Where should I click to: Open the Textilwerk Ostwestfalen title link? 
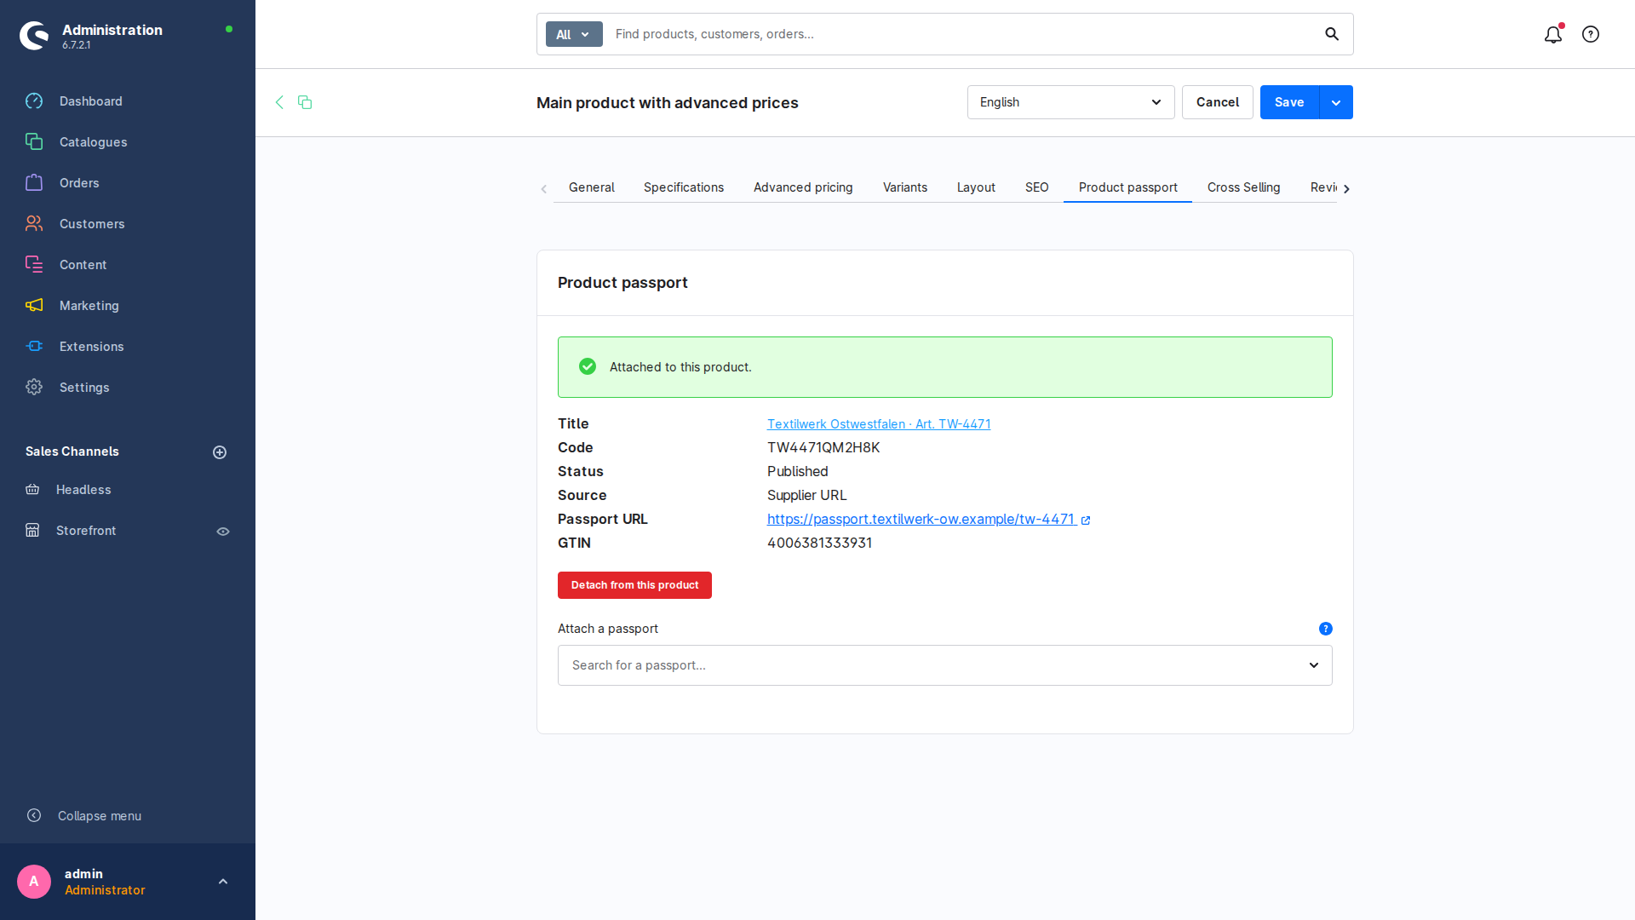(879, 424)
